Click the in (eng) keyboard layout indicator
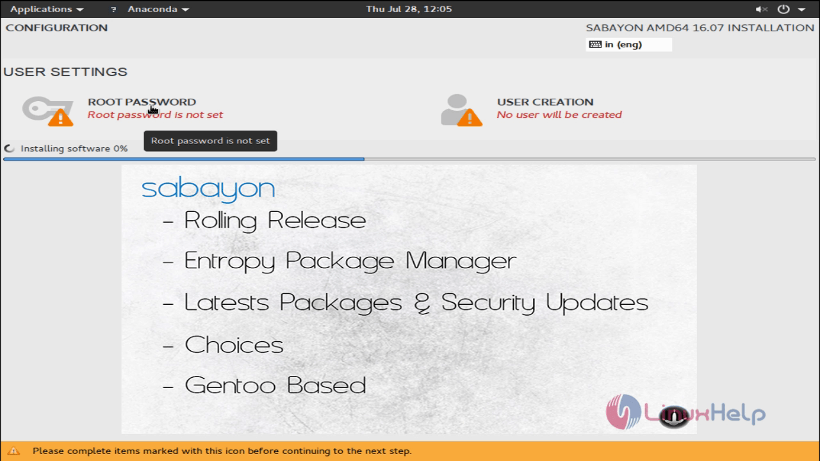 [629, 44]
